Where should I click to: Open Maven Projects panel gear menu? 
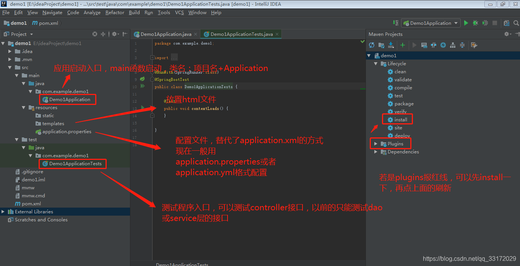[x=507, y=34]
